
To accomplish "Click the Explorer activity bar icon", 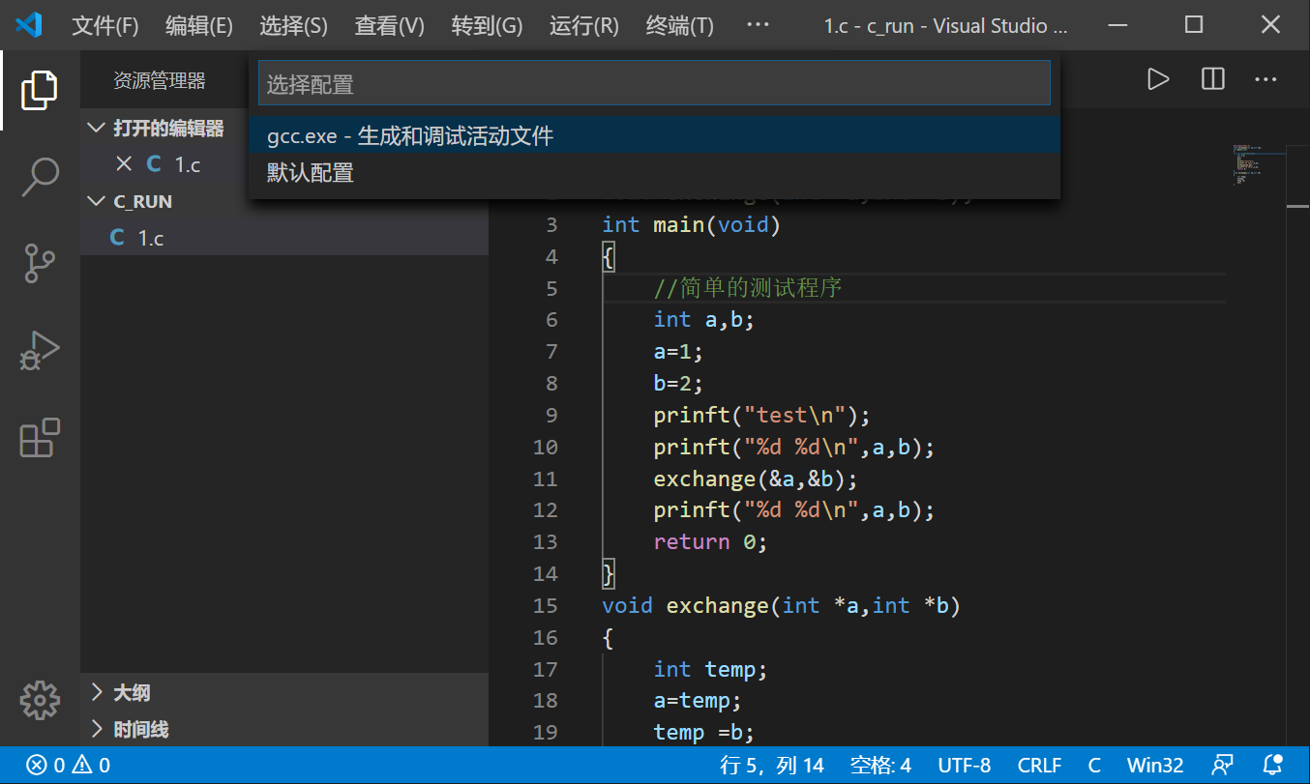I will [39, 90].
